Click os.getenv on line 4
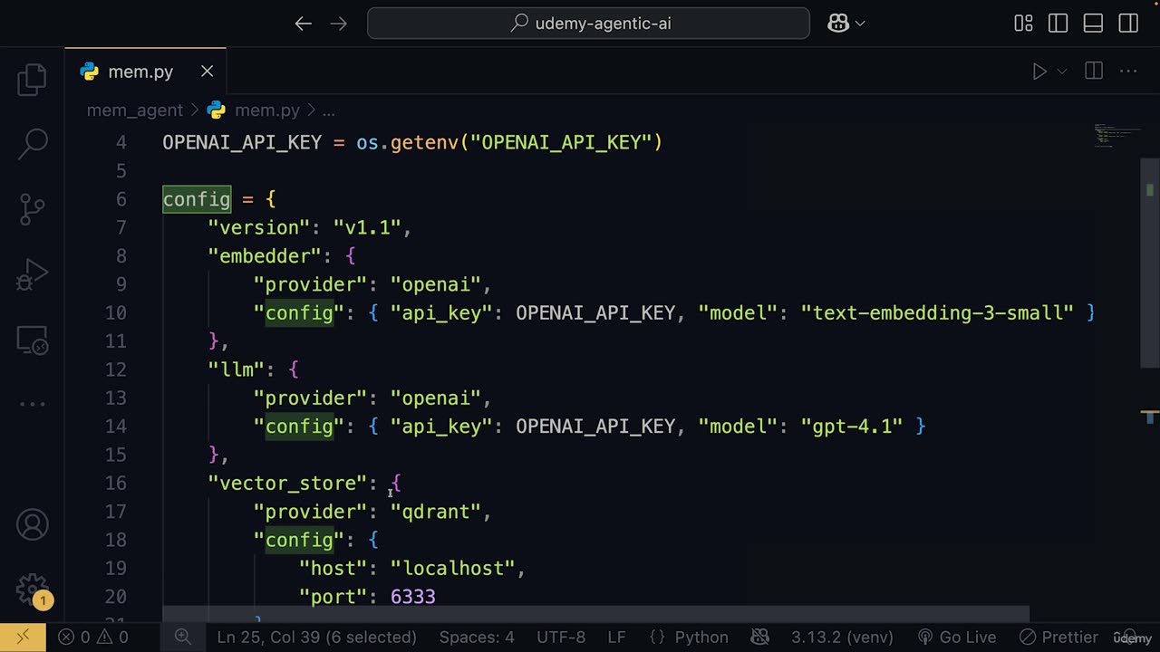The height and width of the screenshot is (652, 1160). click(407, 143)
